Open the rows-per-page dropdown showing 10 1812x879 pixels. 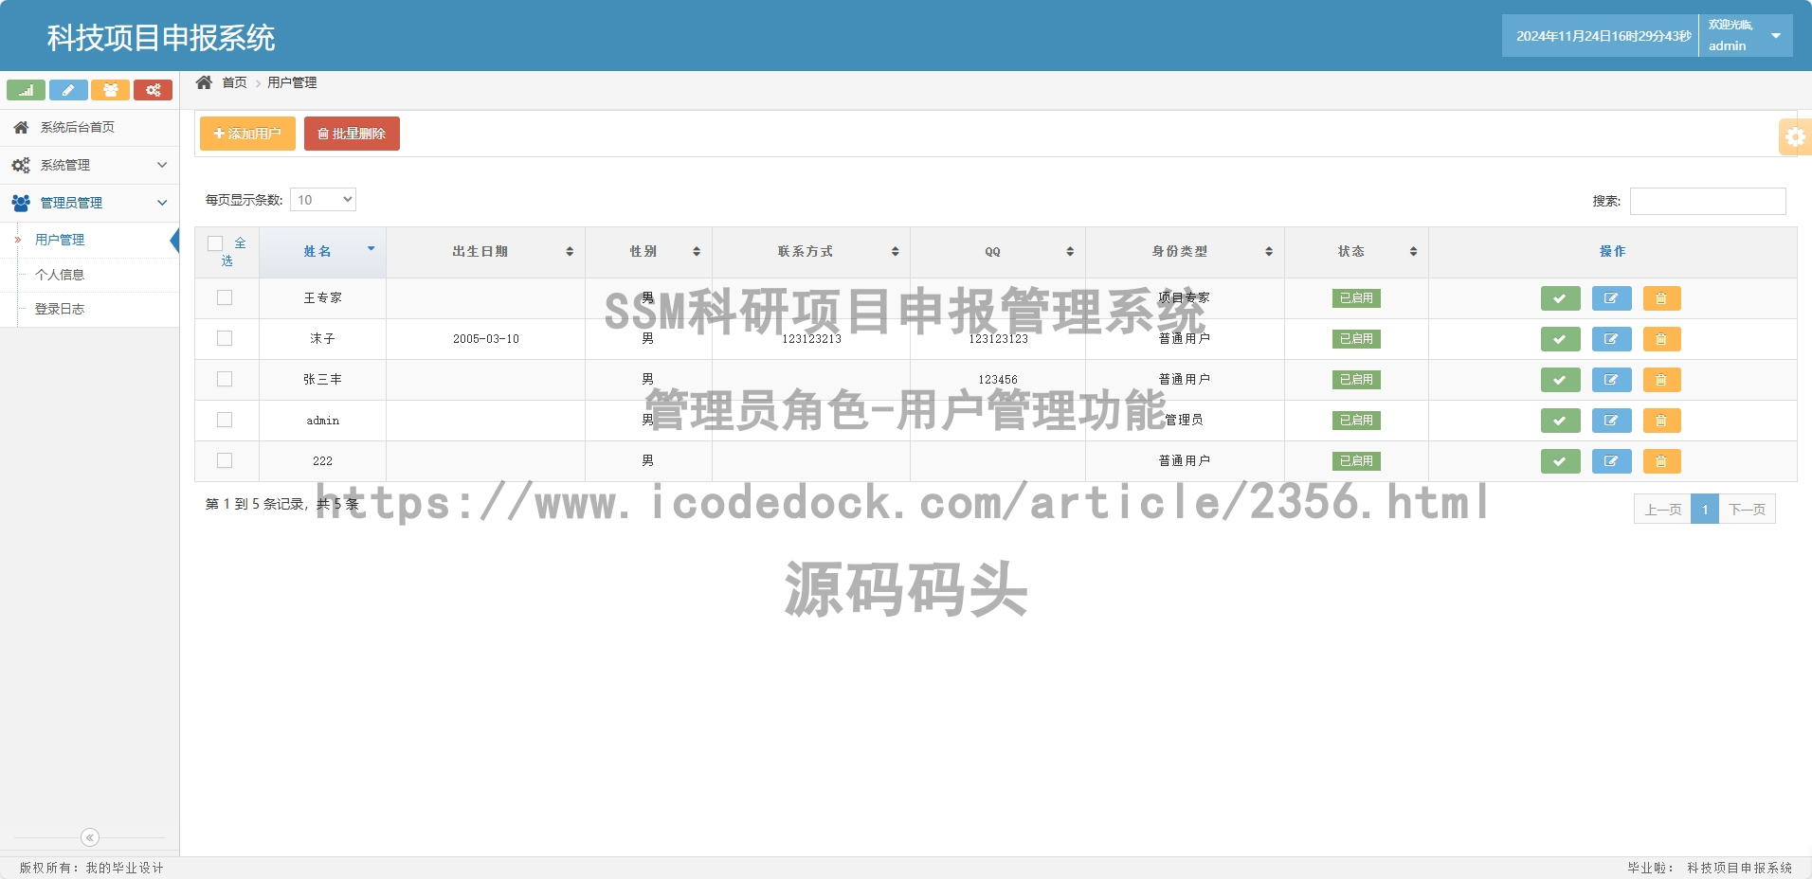pos(323,200)
